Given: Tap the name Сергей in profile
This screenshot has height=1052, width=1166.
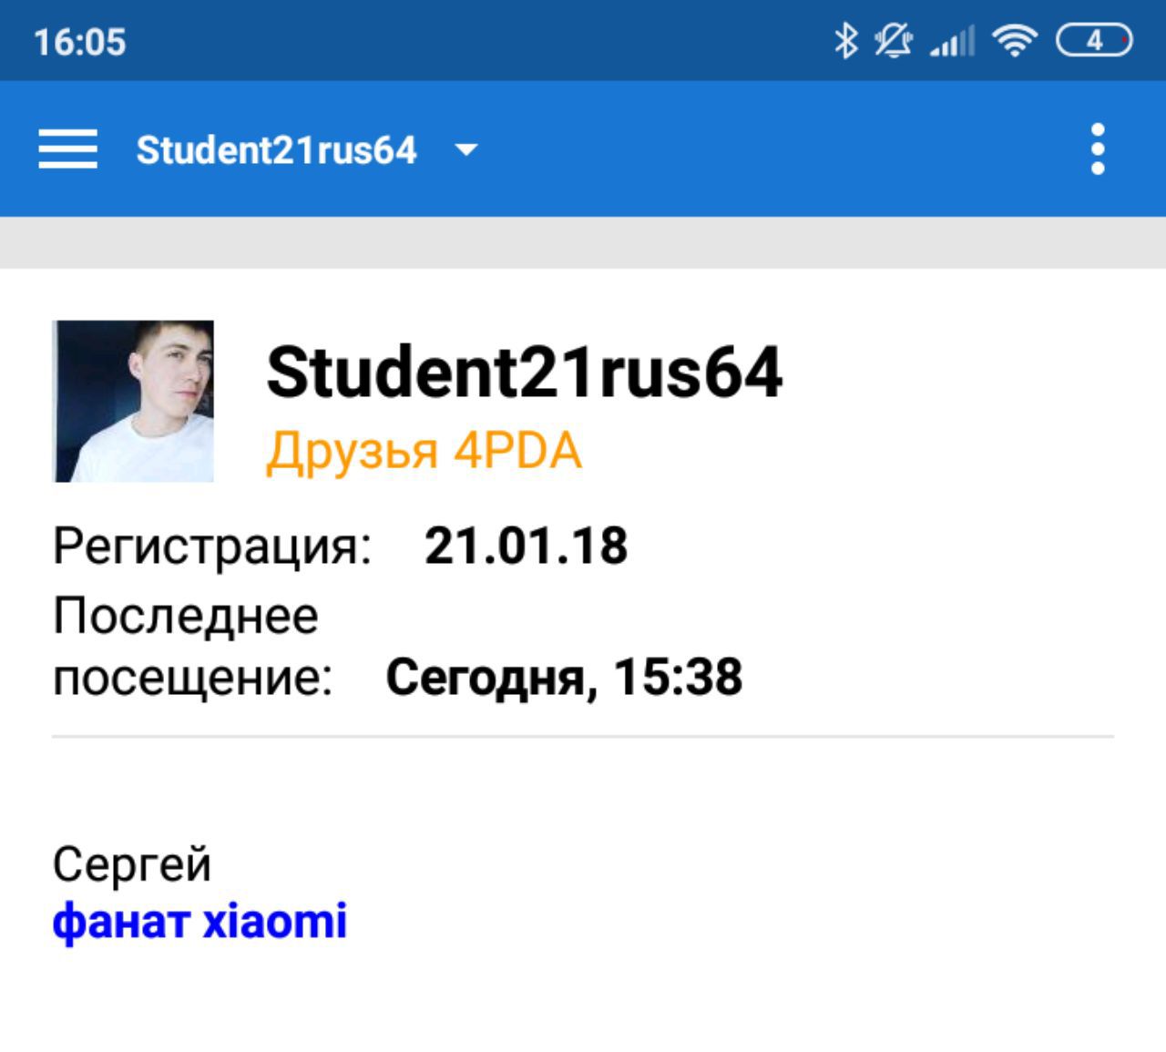Looking at the screenshot, I should (x=131, y=863).
